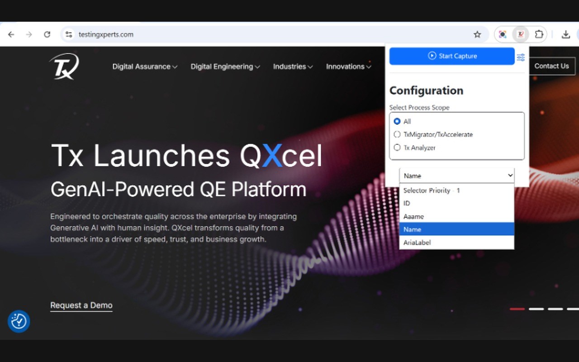Open the Digital Engineering dropdown
This screenshot has height=362, width=579.
pos(225,67)
